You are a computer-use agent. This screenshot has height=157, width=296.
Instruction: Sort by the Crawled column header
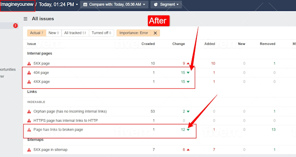pyautogui.click(x=148, y=44)
